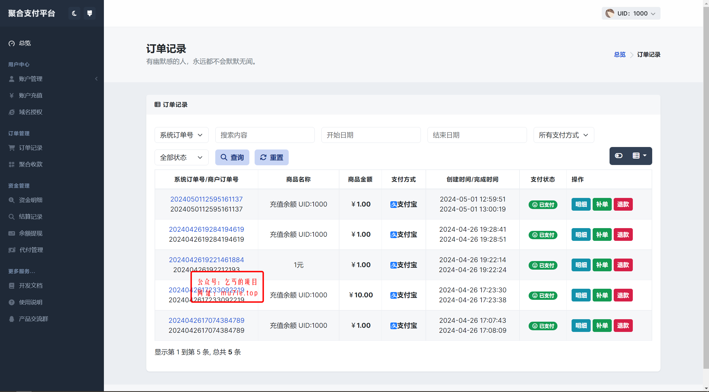Click 退款 for order 2024050112595161137
The width and height of the screenshot is (709, 392).
(623, 204)
